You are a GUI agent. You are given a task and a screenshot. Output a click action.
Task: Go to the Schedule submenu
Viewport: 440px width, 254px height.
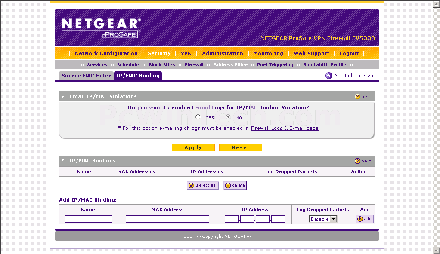click(128, 65)
